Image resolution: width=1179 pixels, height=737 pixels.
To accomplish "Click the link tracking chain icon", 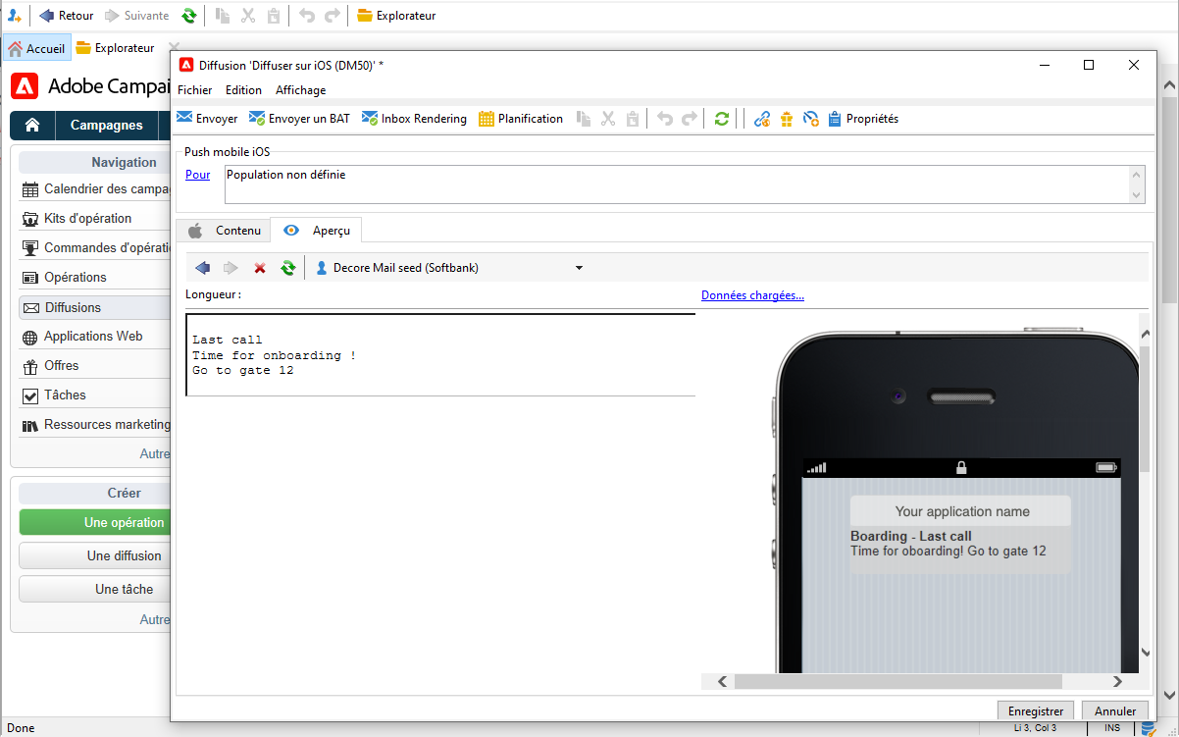I will coord(762,119).
